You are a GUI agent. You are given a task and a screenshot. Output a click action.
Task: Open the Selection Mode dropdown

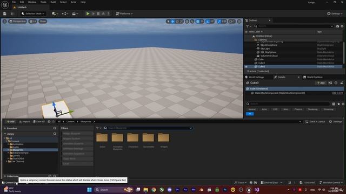(33, 13)
